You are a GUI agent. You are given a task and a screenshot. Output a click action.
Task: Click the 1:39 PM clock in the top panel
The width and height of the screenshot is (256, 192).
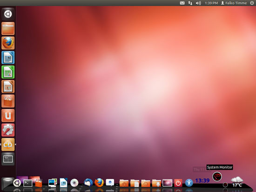coord(211,3)
